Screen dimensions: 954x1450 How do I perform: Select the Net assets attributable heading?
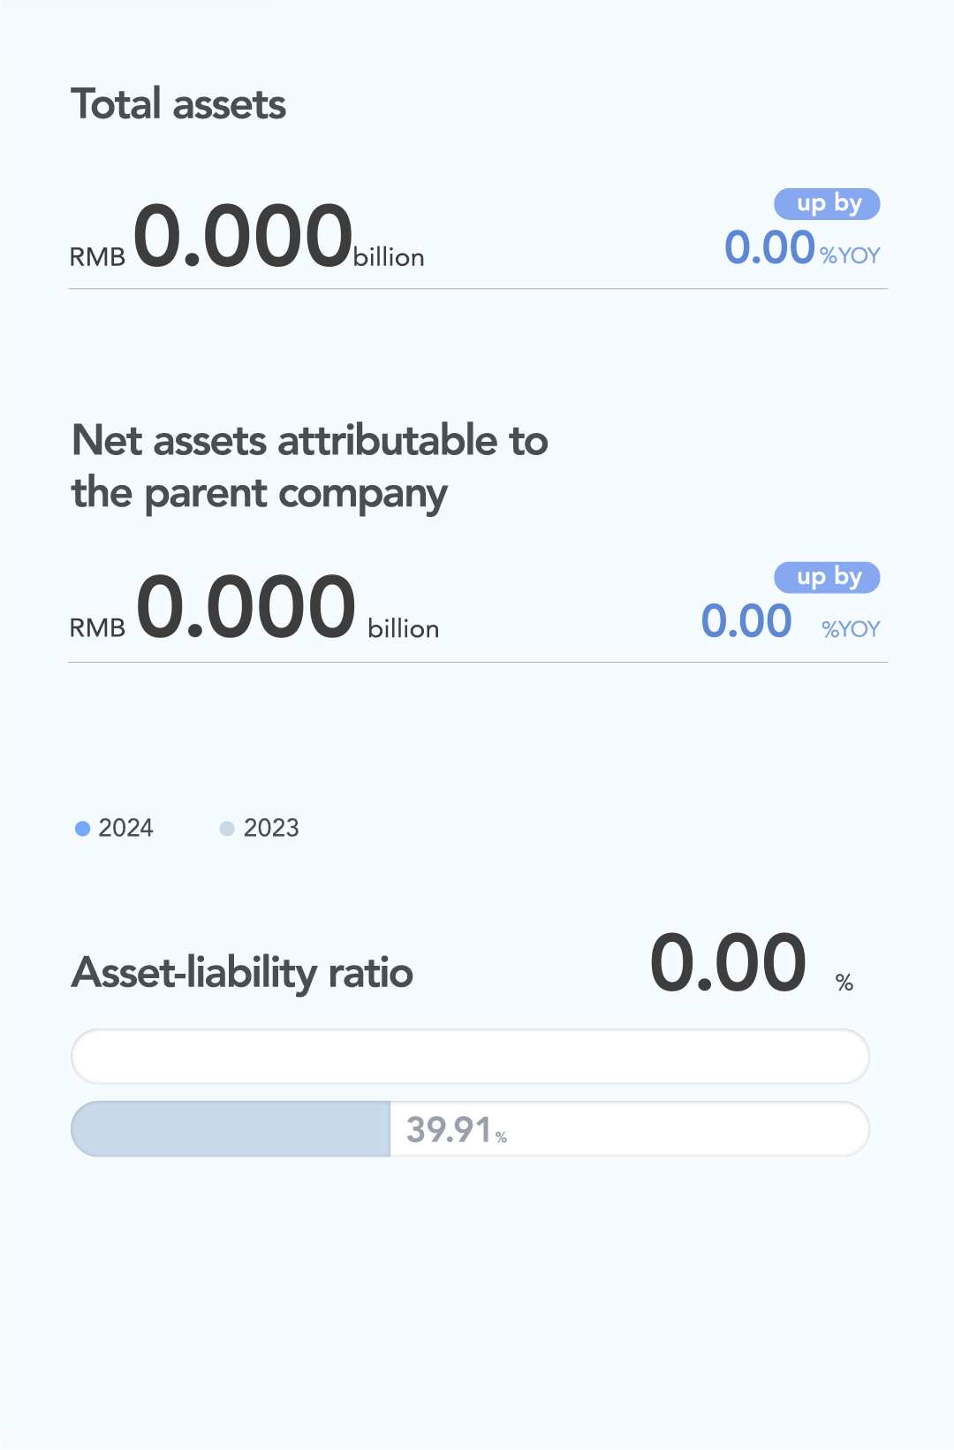click(309, 467)
